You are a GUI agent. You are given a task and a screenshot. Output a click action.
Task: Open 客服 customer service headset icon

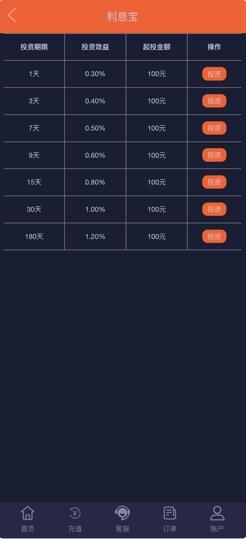coord(122,513)
